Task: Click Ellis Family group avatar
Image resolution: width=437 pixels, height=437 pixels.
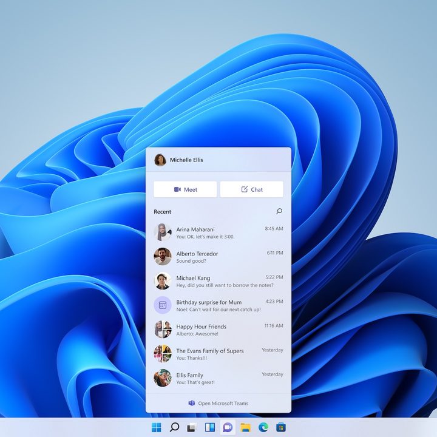Action: tap(163, 378)
